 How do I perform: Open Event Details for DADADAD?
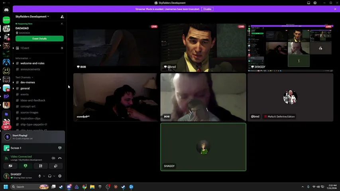[x=39, y=39]
